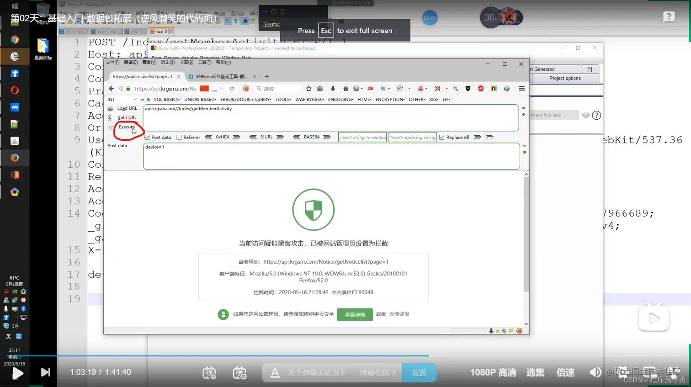The width and height of the screenshot is (691, 387).
Task: Click left arrow beside 0xHEX to decode
Action: (x=209, y=137)
